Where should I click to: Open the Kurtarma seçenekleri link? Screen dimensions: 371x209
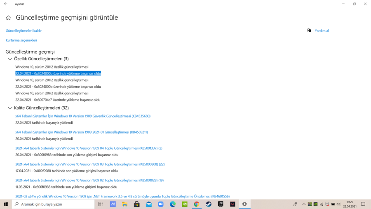click(21, 40)
